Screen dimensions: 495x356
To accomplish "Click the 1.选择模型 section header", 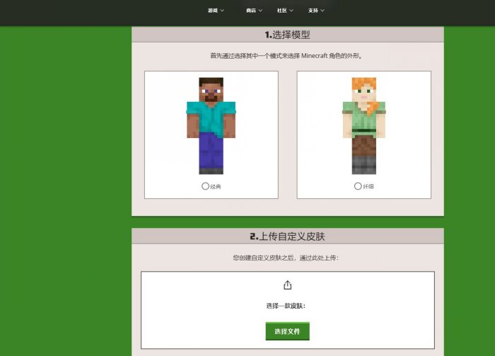I will 287,35.
